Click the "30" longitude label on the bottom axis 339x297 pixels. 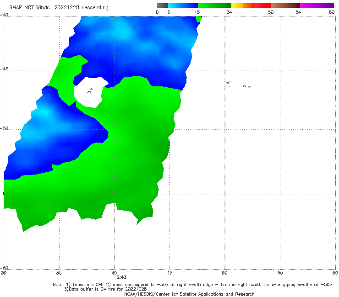point(4,273)
